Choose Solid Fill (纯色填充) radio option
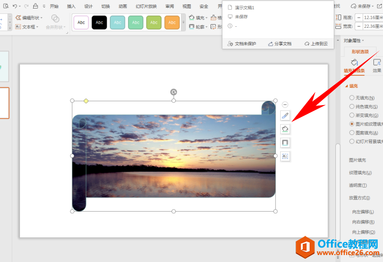 click(x=351, y=106)
